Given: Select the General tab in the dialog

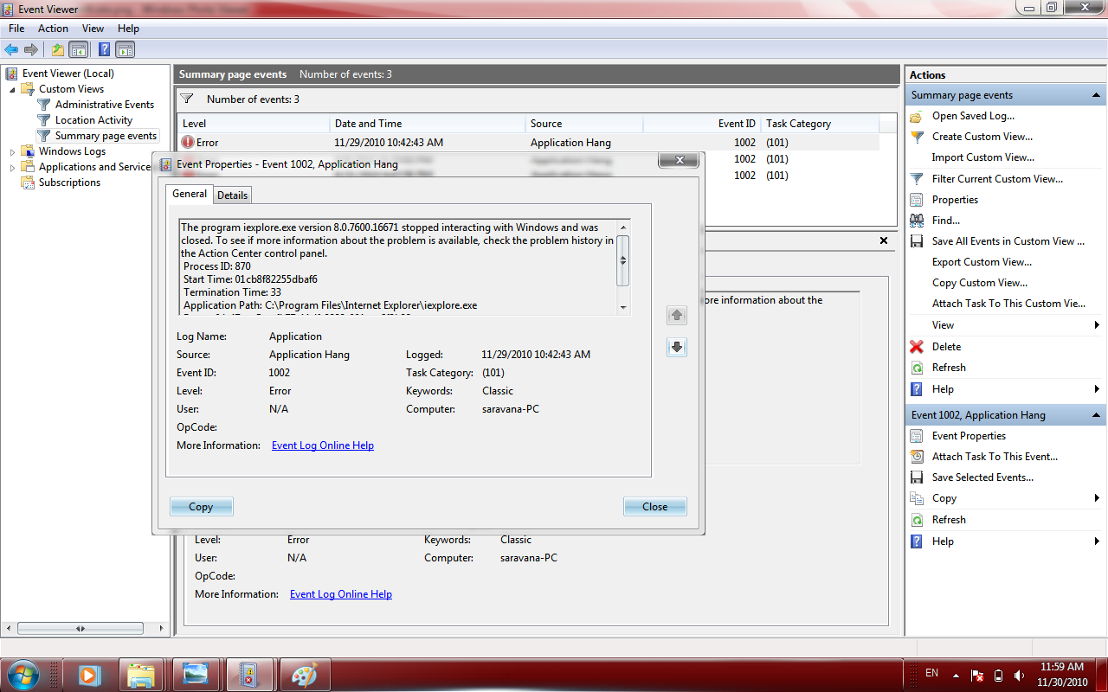Looking at the screenshot, I should tap(190, 194).
